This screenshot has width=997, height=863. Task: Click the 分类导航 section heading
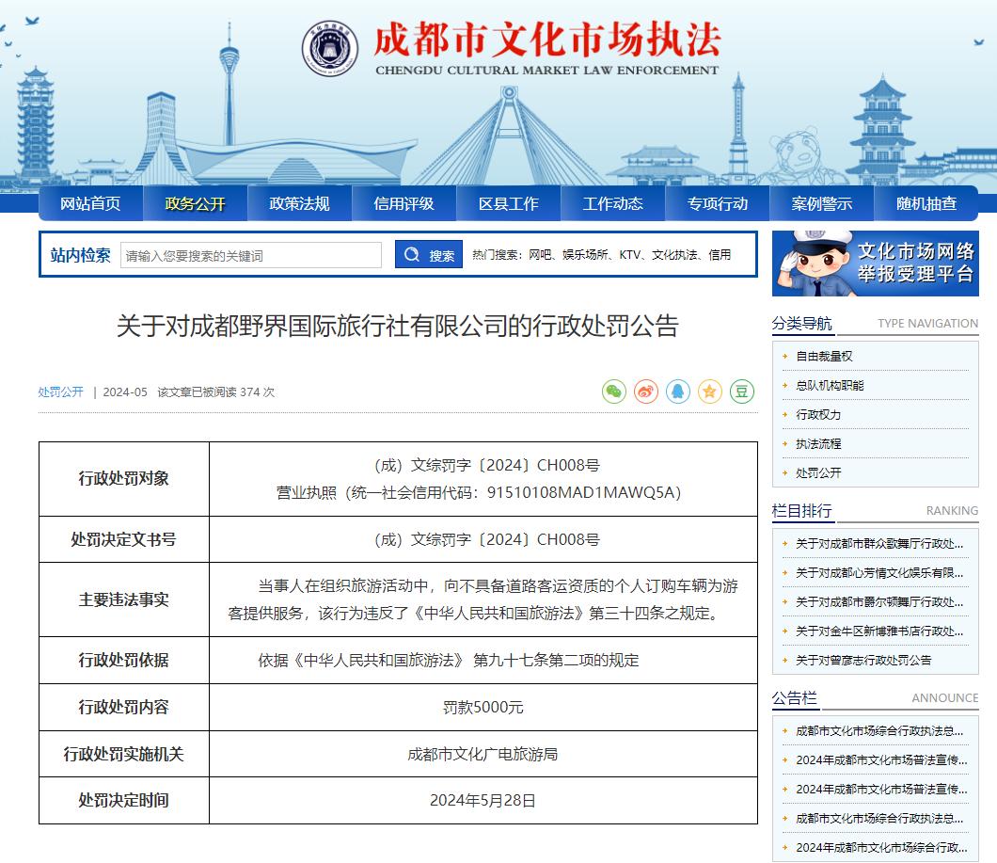pyautogui.click(x=801, y=324)
